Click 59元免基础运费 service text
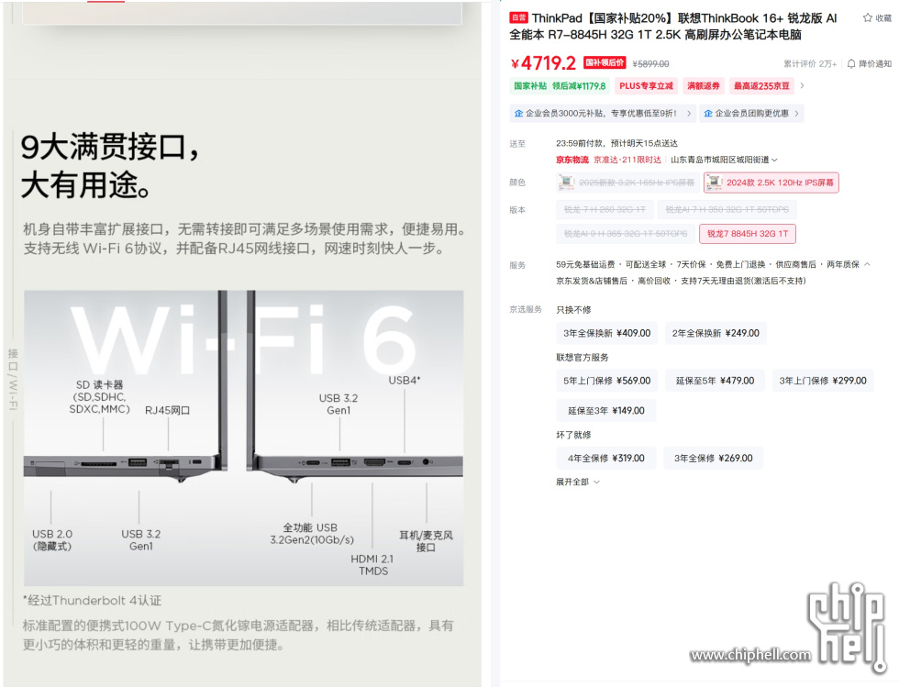 coord(585,264)
